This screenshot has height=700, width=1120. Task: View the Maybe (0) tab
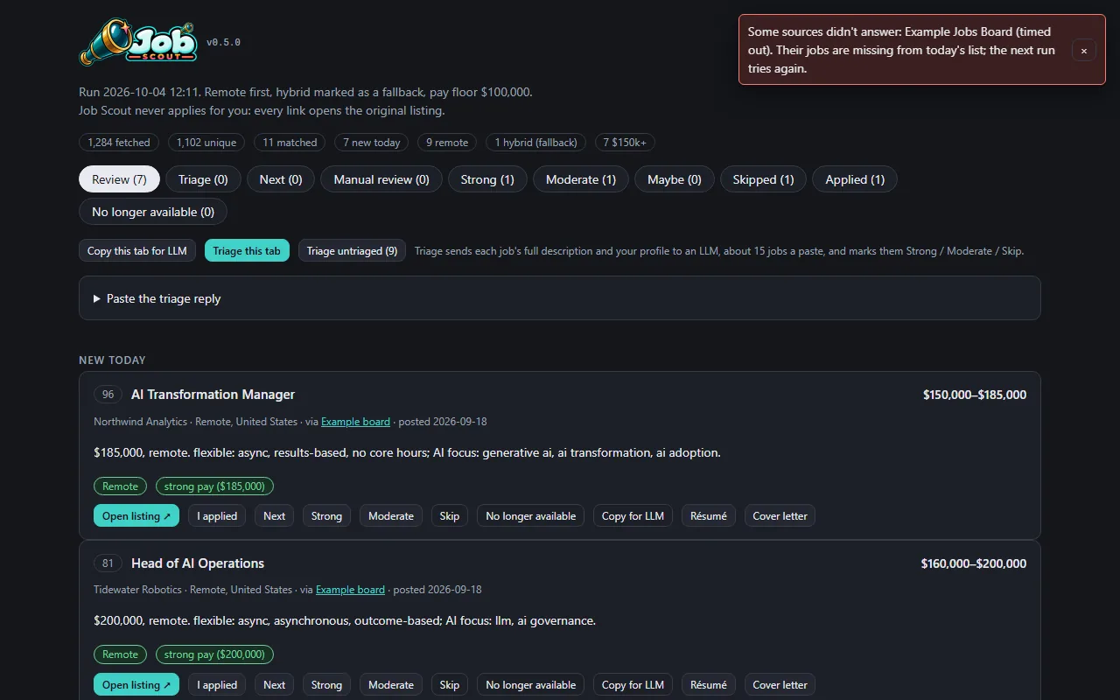click(x=675, y=179)
